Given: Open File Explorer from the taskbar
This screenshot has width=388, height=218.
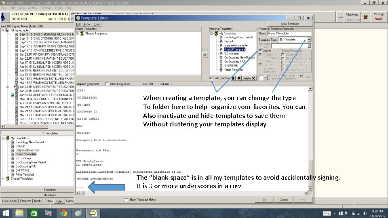Looking at the screenshot, I should [x=19, y=213].
